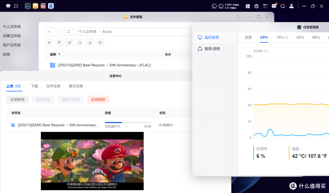Open the message notifications icon
The width and height of the screenshot is (329, 193).
point(274,6)
